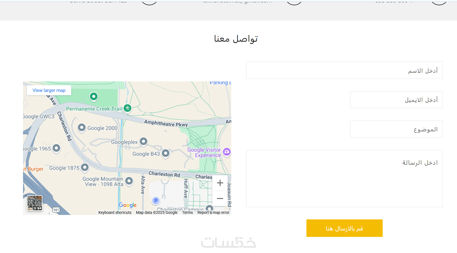Submit the form with قم بالارسال هنا
Viewport: 457px width, 253px height.
point(344,228)
